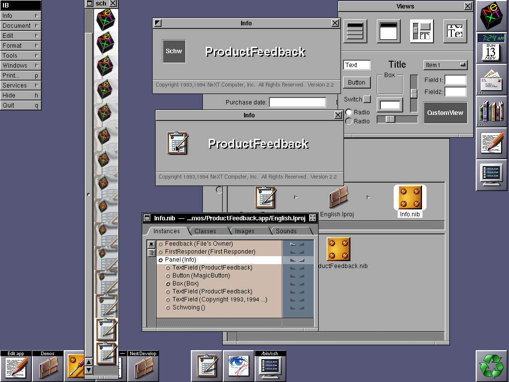
Task: Select the Windows palette icon in Views
Action: 388,31
